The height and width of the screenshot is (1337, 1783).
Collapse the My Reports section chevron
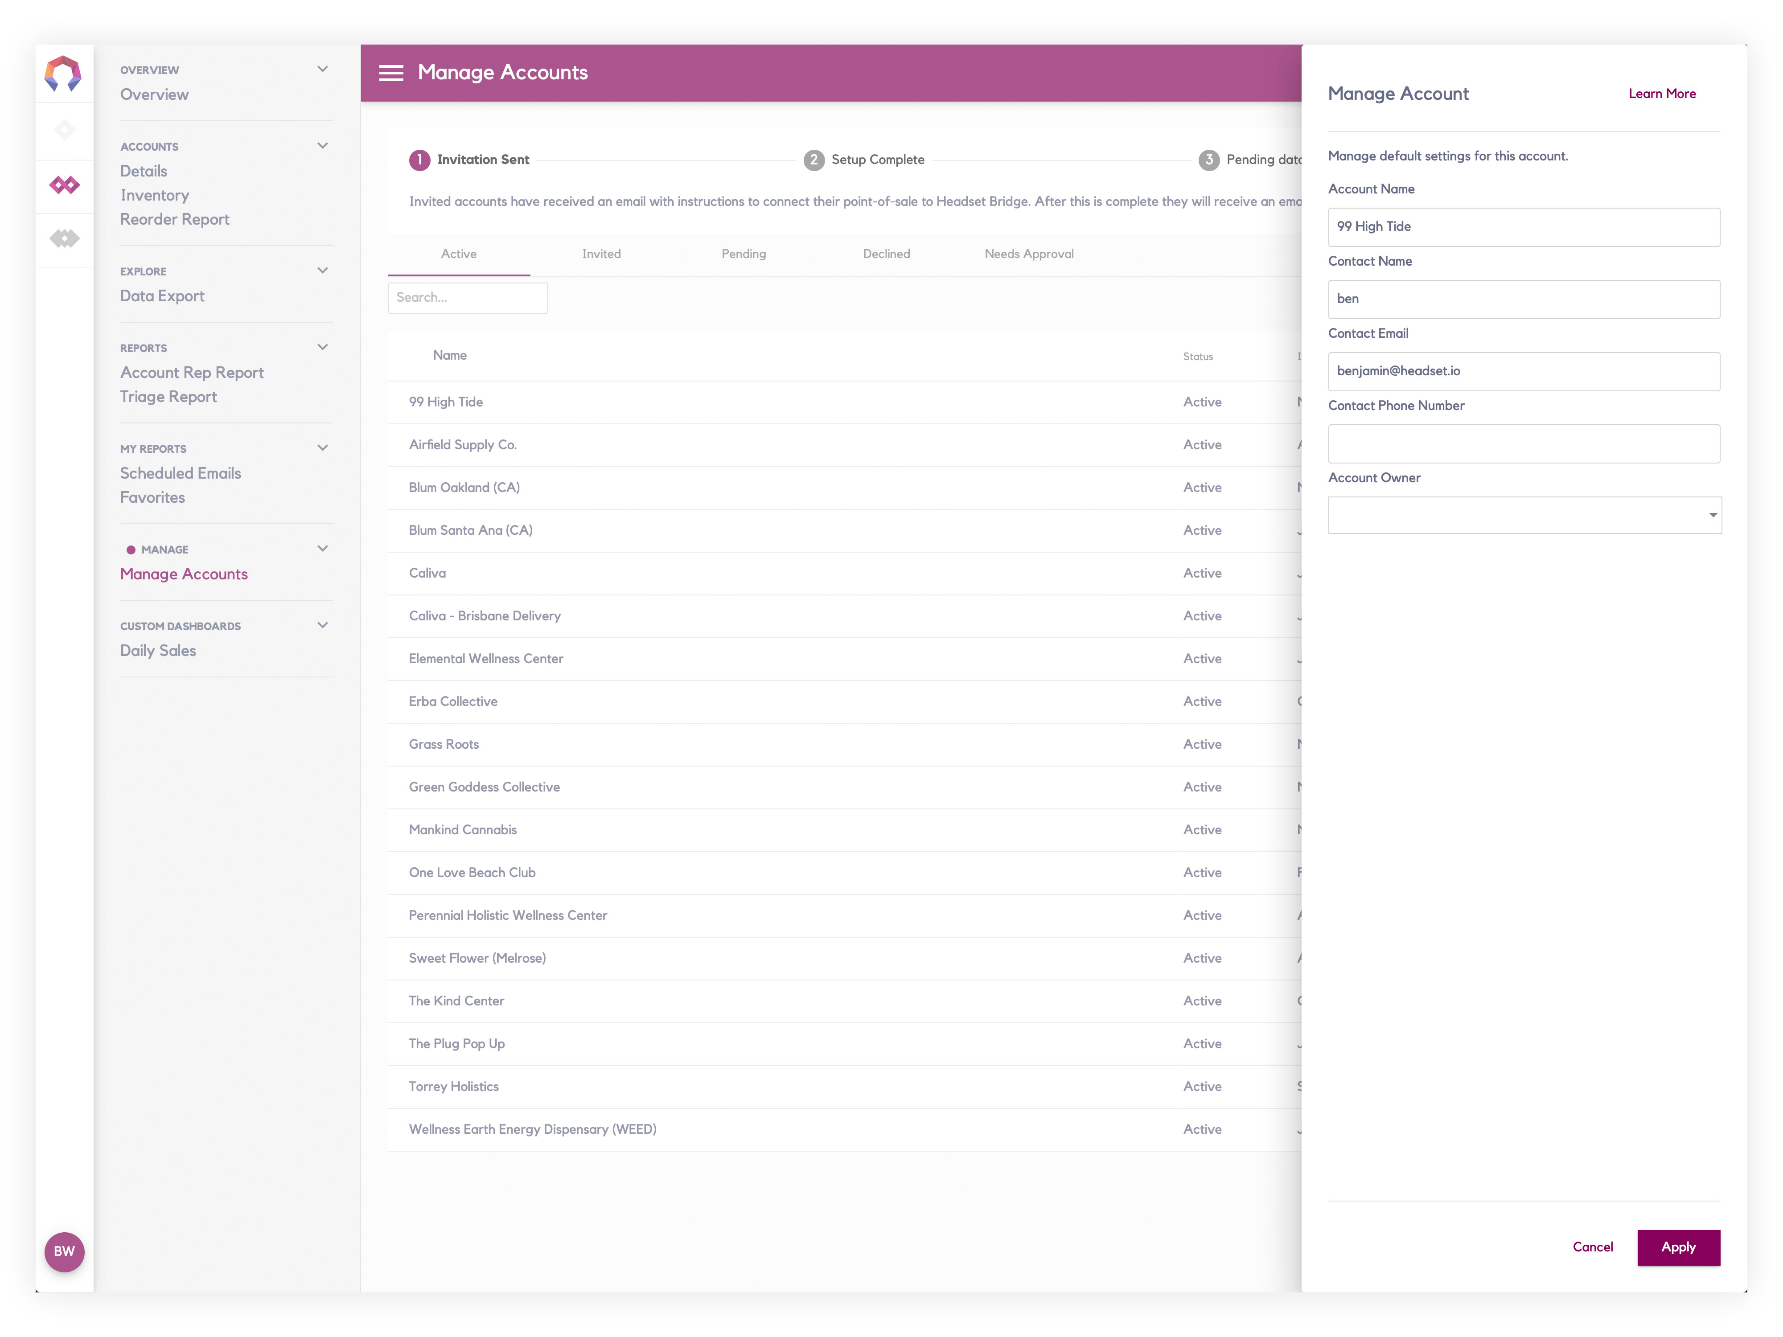click(322, 448)
